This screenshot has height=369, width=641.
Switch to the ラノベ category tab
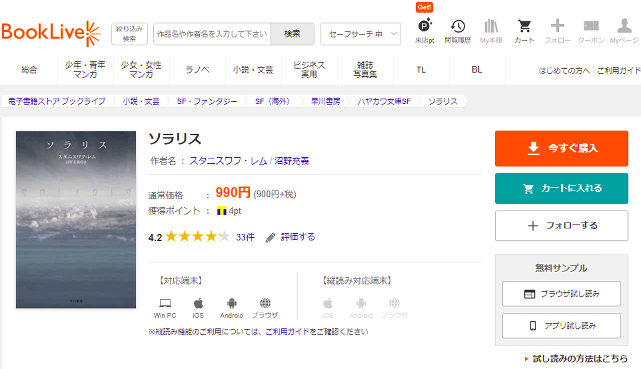[x=197, y=70]
